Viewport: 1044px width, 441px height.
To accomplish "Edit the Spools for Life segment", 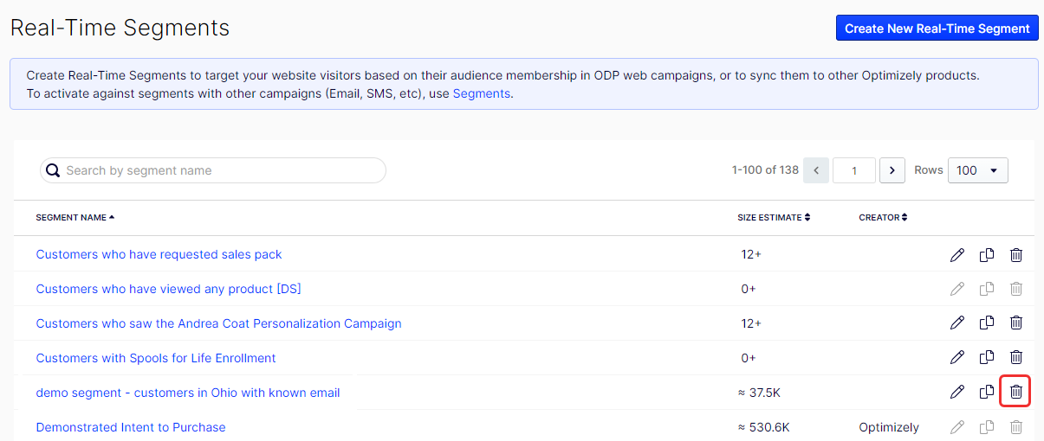I will tap(956, 357).
